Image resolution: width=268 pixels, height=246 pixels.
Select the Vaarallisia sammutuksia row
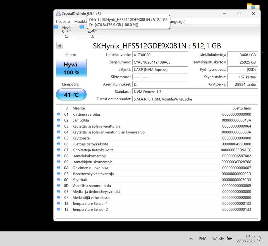tap(154, 186)
